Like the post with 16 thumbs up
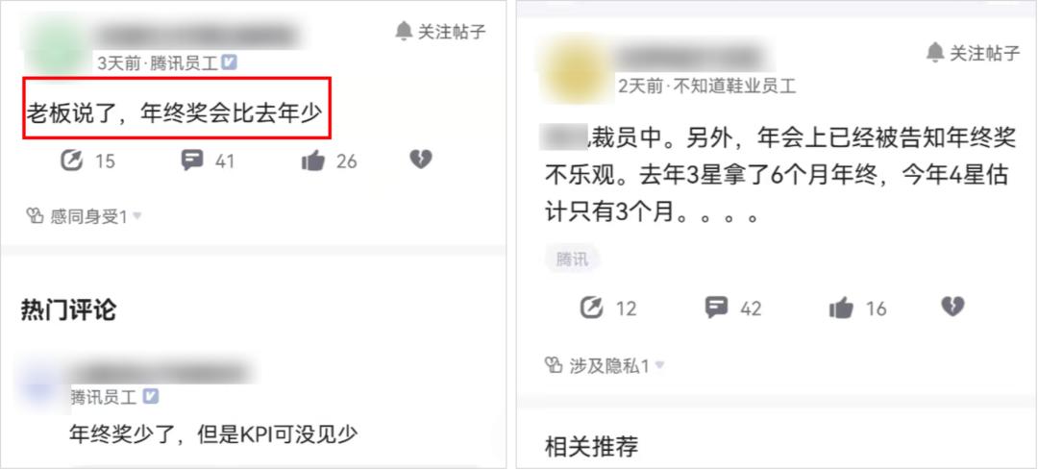The width and height of the screenshot is (1038, 470). click(841, 308)
